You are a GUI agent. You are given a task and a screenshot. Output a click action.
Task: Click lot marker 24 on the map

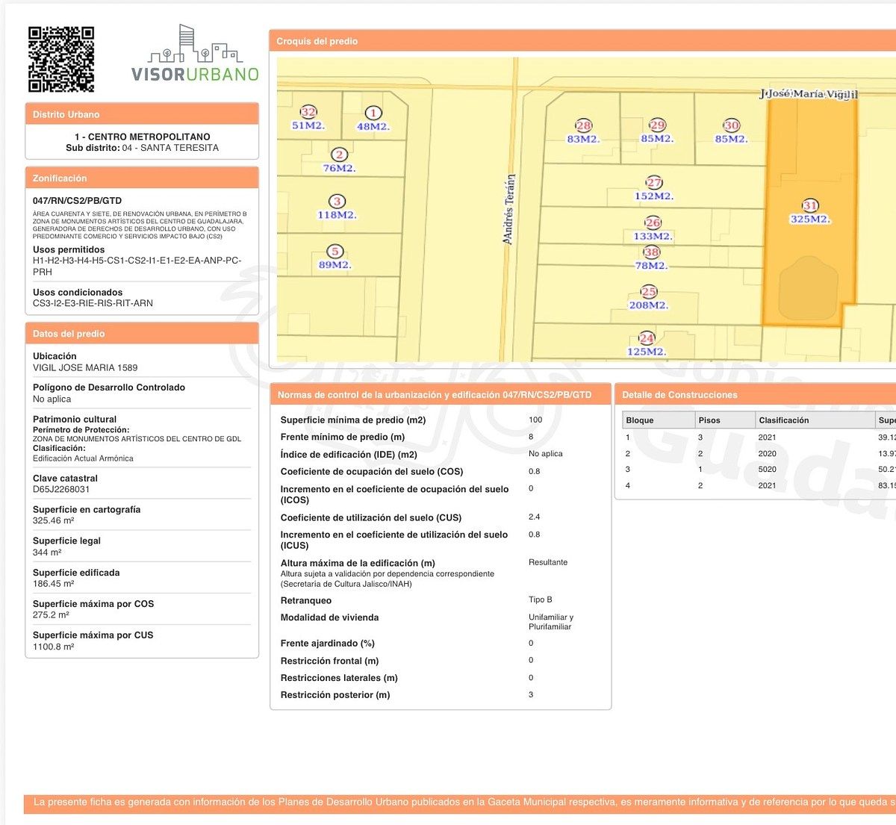tap(647, 338)
